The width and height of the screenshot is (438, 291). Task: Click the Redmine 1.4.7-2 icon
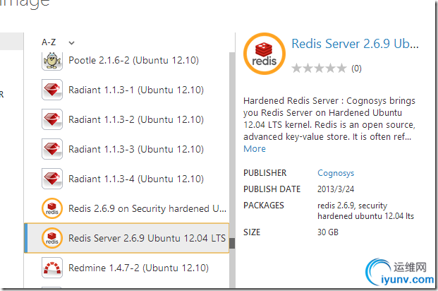(x=52, y=268)
